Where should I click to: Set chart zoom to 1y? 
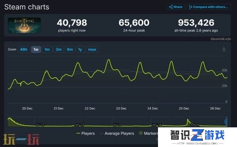[x=80, y=50]
